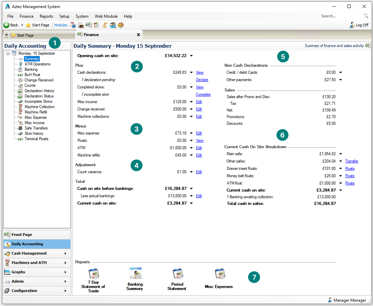Click the green Back arrow icon

click(6, 25)
